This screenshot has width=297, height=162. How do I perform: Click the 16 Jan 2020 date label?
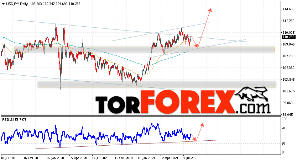click(55, 158)
